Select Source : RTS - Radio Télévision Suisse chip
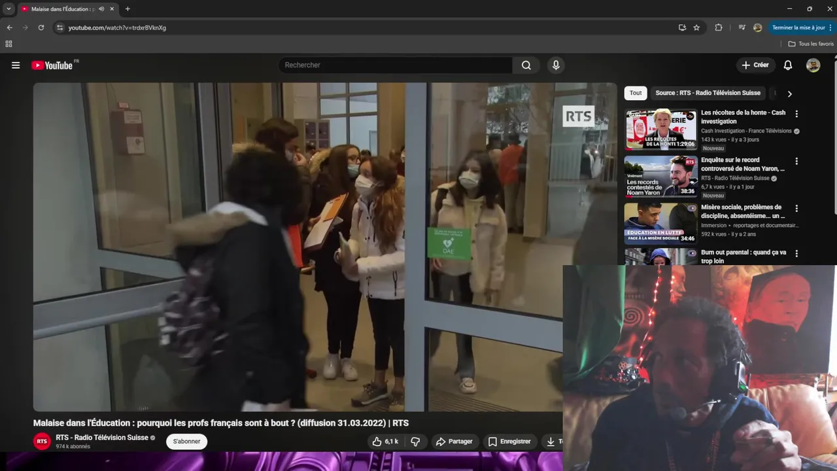Image resolution: width=837 pixels, height=471 pixels. pos(708,93)
